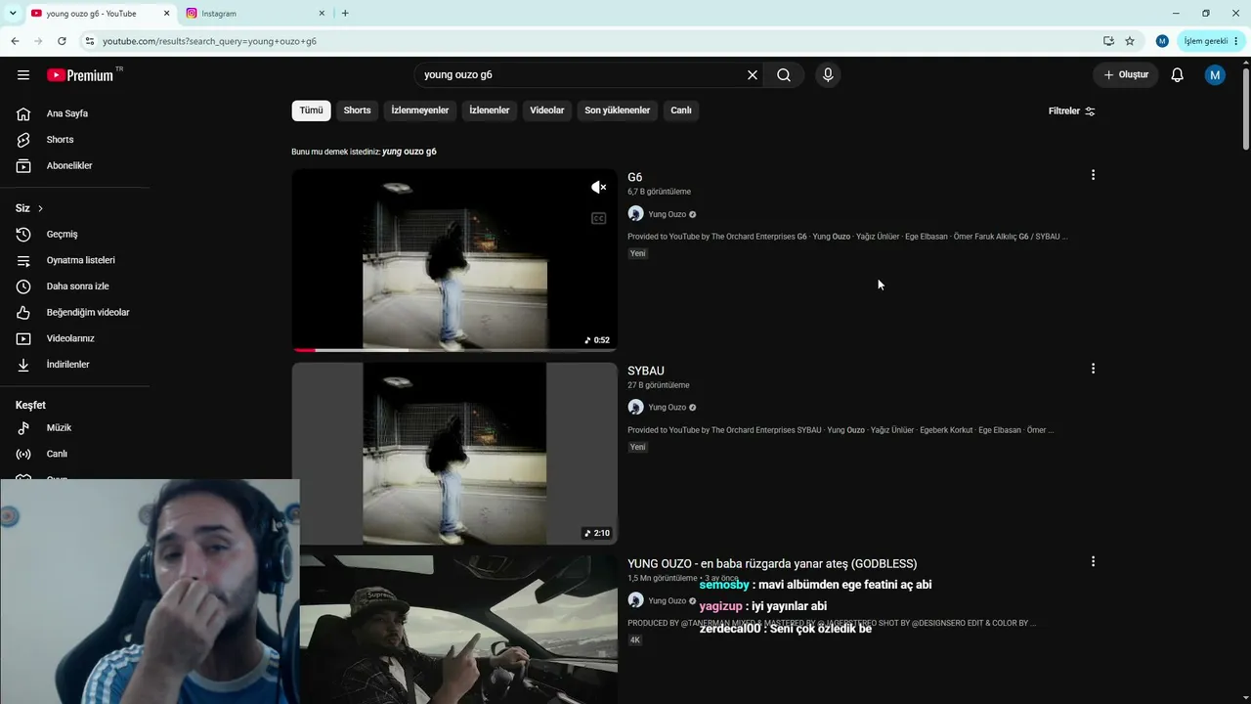This screenshot has width=1251, height=704.
Task: Open the YouTube guide hamburger menu
Action: point(23,75)
